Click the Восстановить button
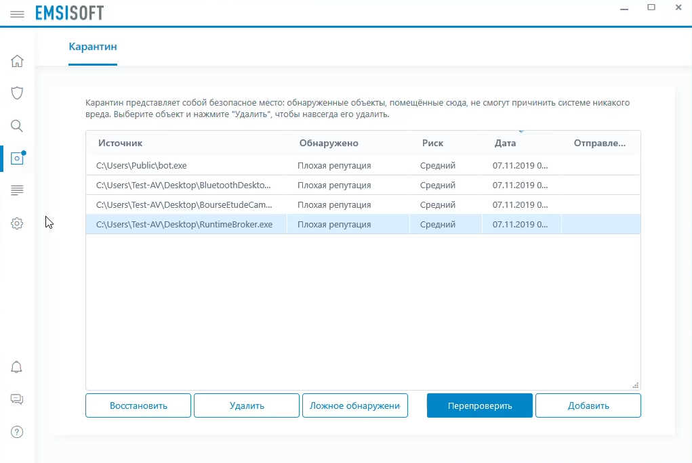This screenshot has height=463, width=692. coord(138,405)
